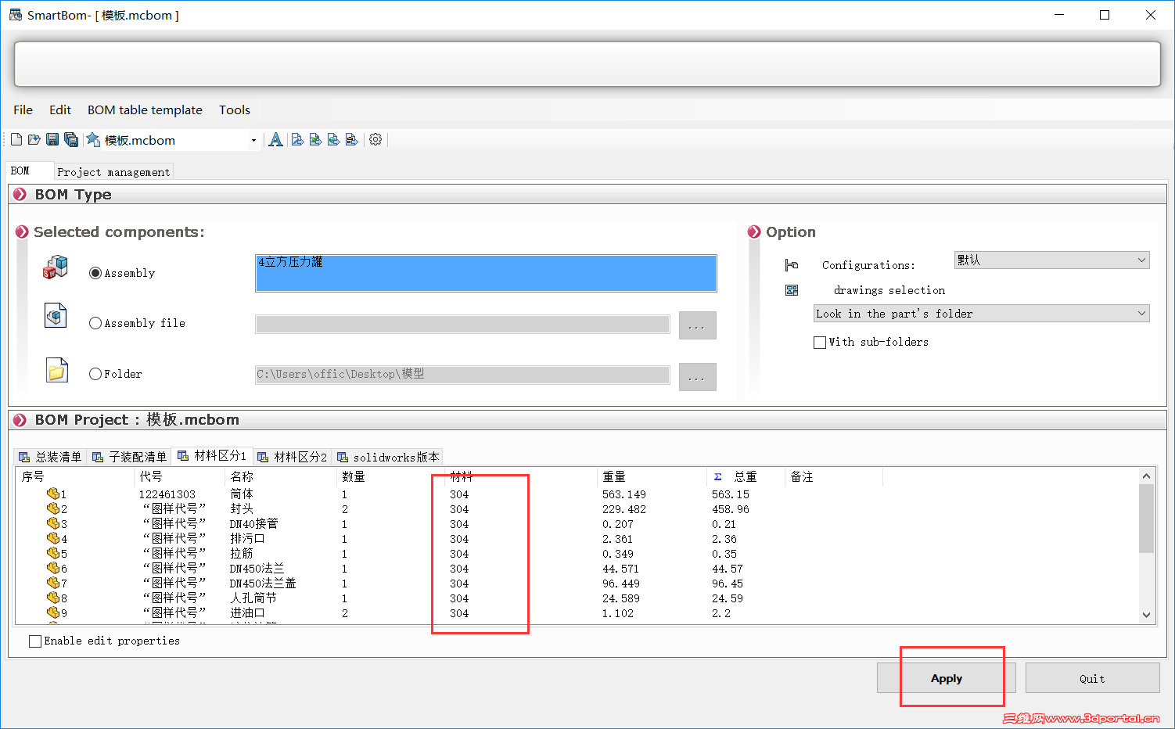Click the SmartBom app icon in title bar

tap(16, 15)
